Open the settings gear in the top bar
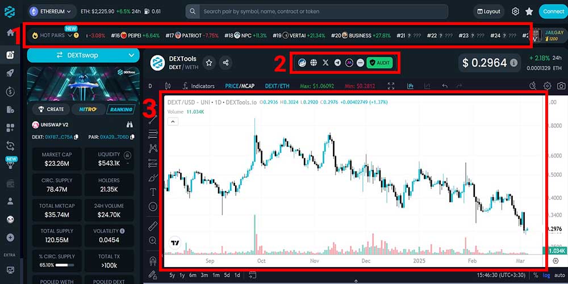Viewport: 568px width, 284px height. [516, 11]
